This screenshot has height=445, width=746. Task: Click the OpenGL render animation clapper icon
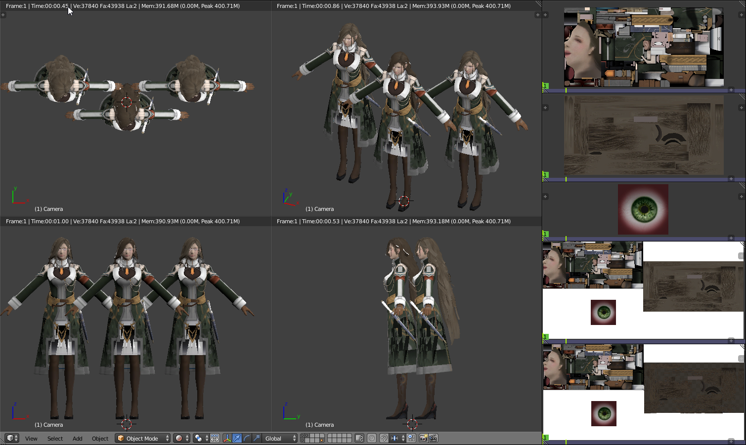pos(433,439)
